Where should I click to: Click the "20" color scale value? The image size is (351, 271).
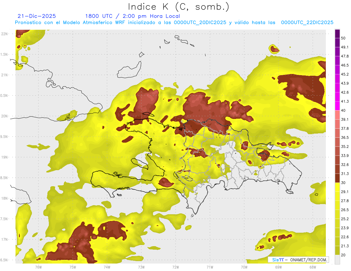point(344,255)
